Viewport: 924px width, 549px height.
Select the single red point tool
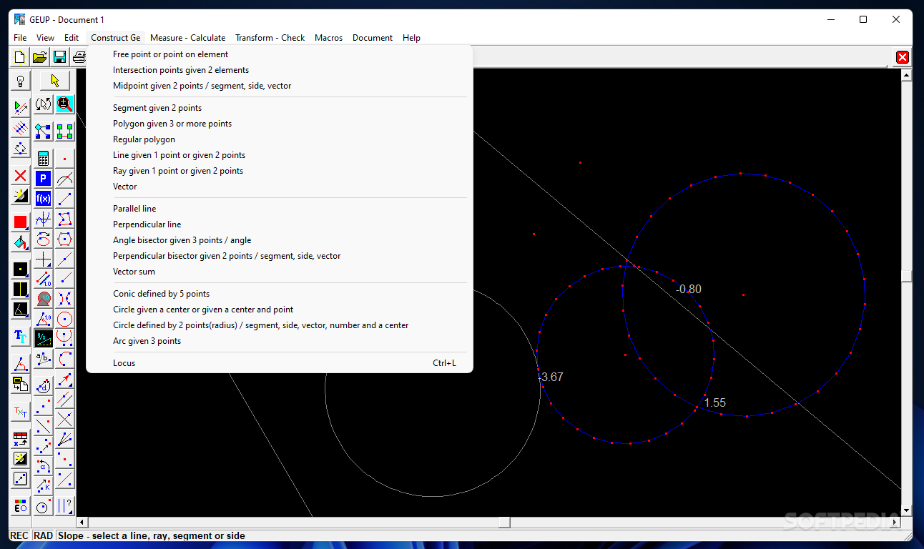[x=65, y=158]
